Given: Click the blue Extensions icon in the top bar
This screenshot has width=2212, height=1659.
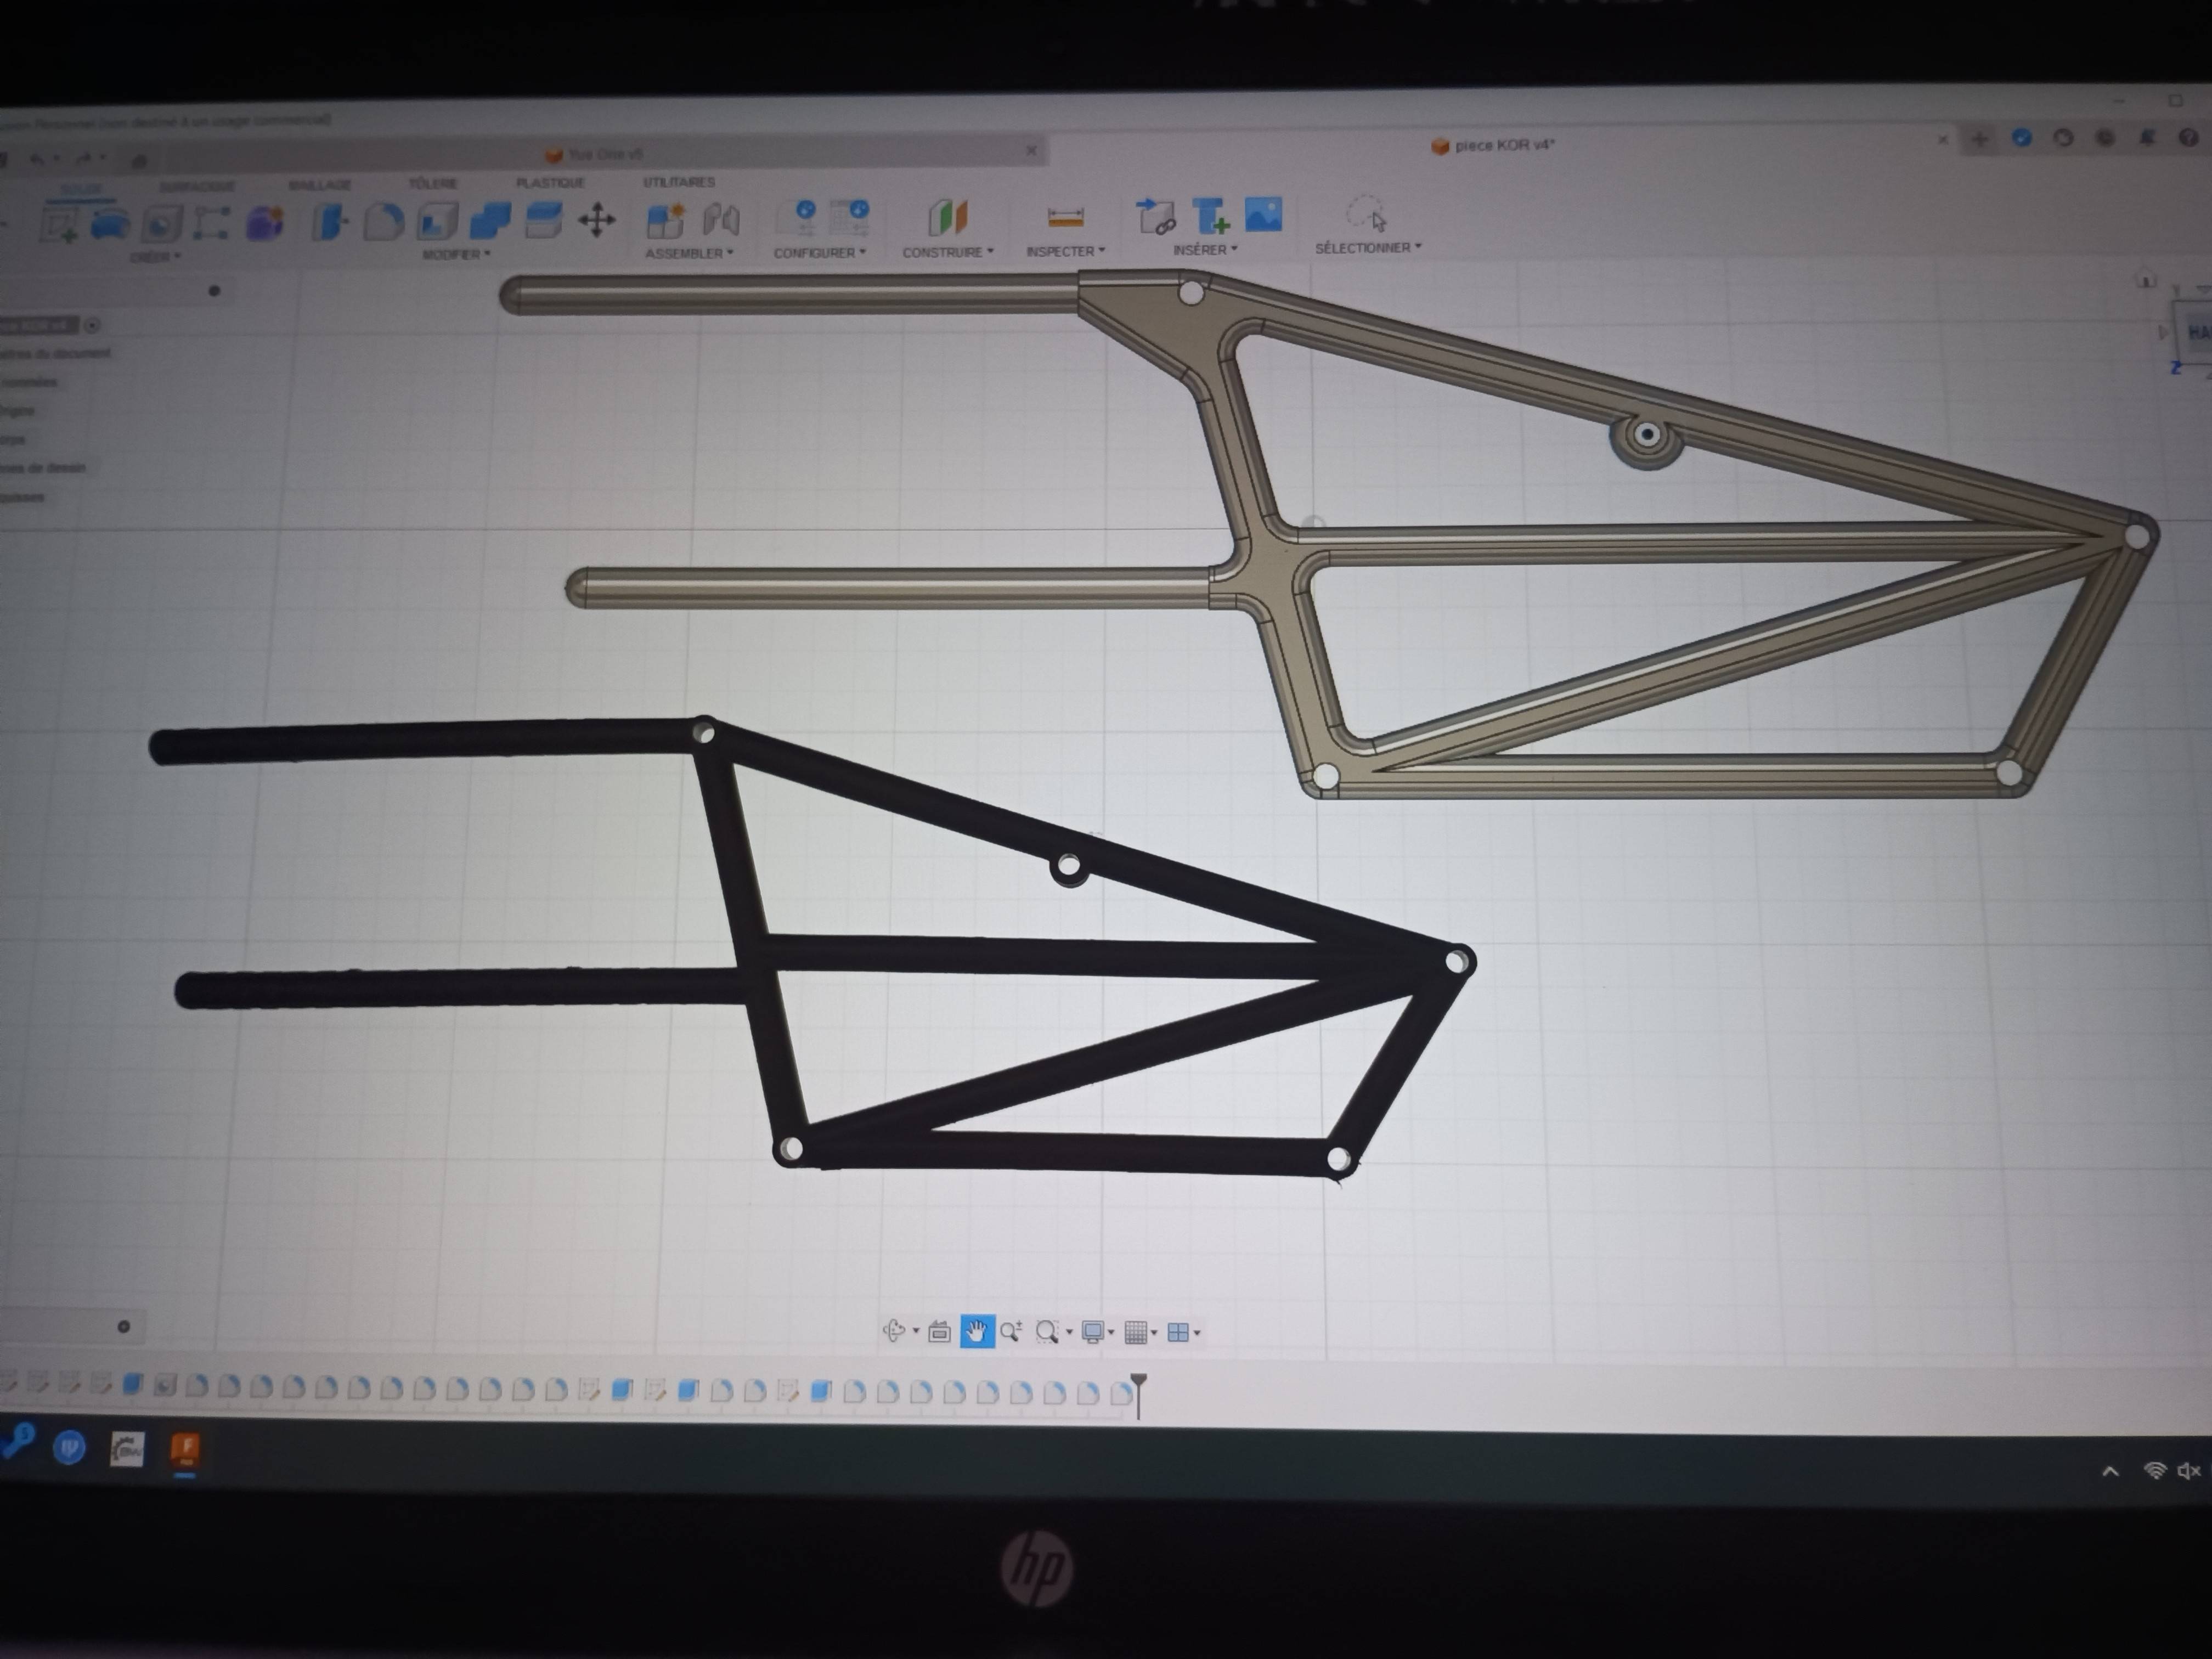Looking at the screenshot, I should (2022, 138).
